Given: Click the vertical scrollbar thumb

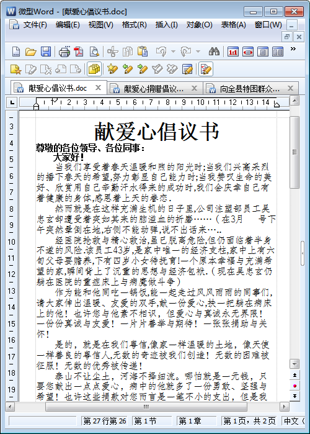Looking at the screenshot, I should 294,153.
